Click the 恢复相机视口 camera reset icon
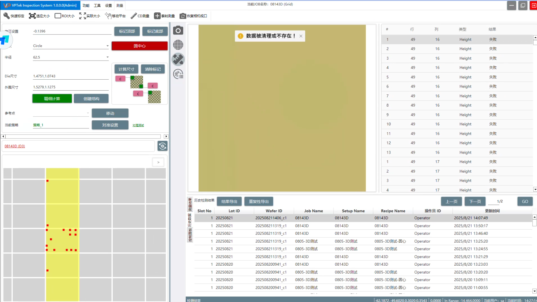Viewport: 537px width, 302px height. 183,16
